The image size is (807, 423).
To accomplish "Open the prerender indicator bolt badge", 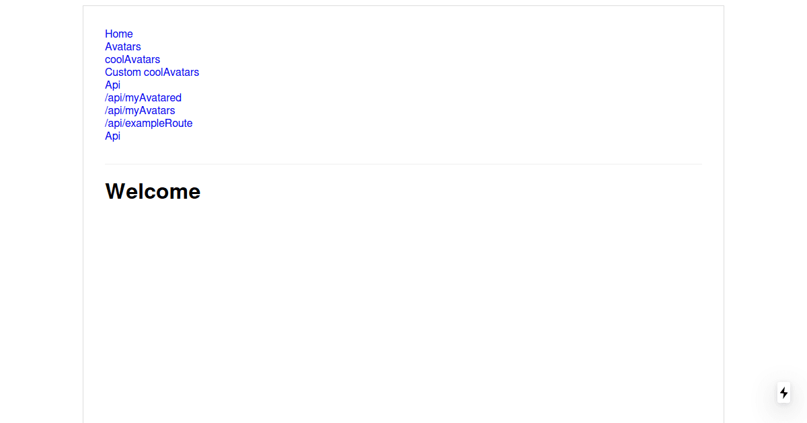I will [x=783, y=393].
